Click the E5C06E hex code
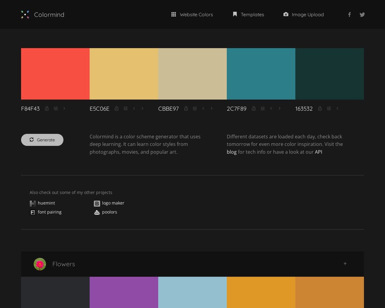The height and width of the screenshot is (308, 385). point(99,109)
